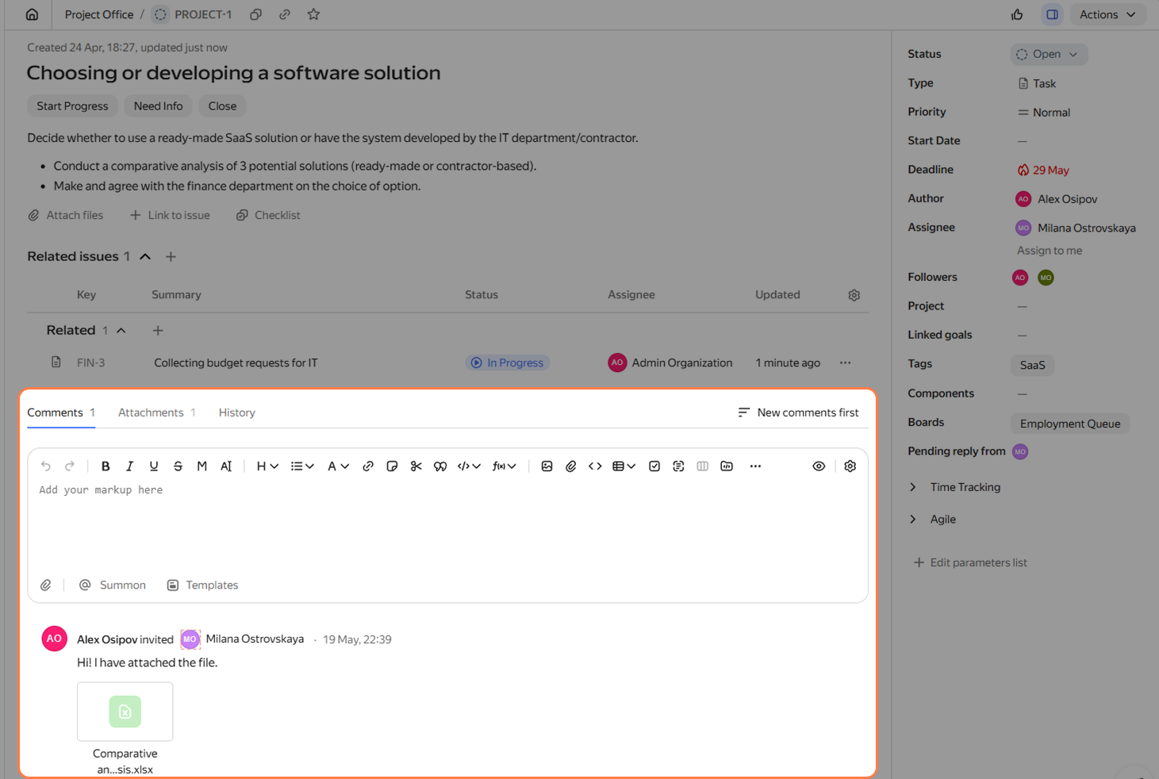
Task: Open the Actions dropdown
Action: click(1108, 14)
